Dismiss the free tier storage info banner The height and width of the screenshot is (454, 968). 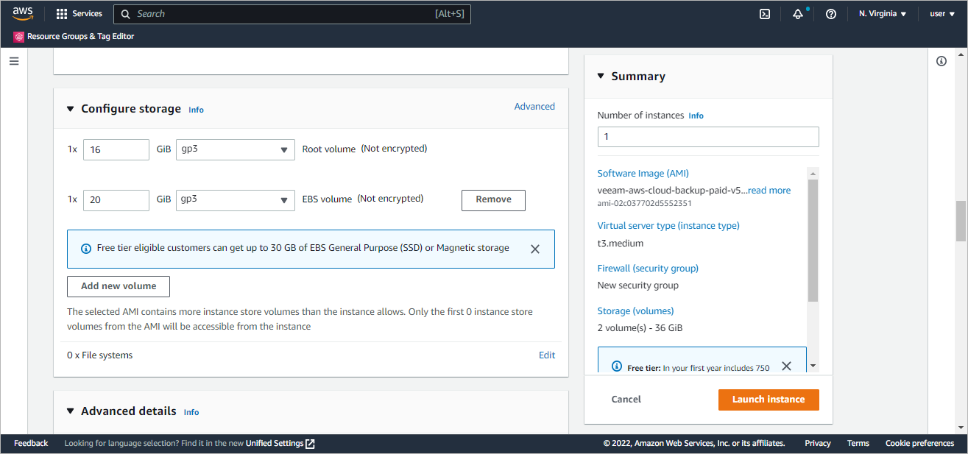tap(535, 249)
